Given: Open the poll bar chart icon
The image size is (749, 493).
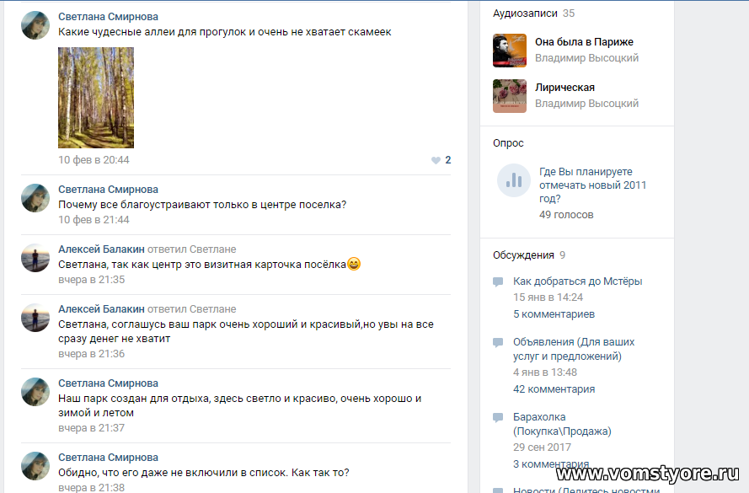Looking at the screenshot, I should 513,180.
